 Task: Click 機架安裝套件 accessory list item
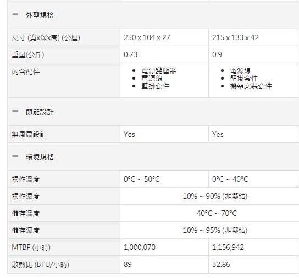pyautogui.click(x=251, y=86)
